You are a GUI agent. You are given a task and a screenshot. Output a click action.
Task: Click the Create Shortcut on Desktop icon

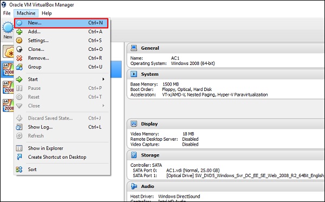pyautogui.click(x=19, y=157)
